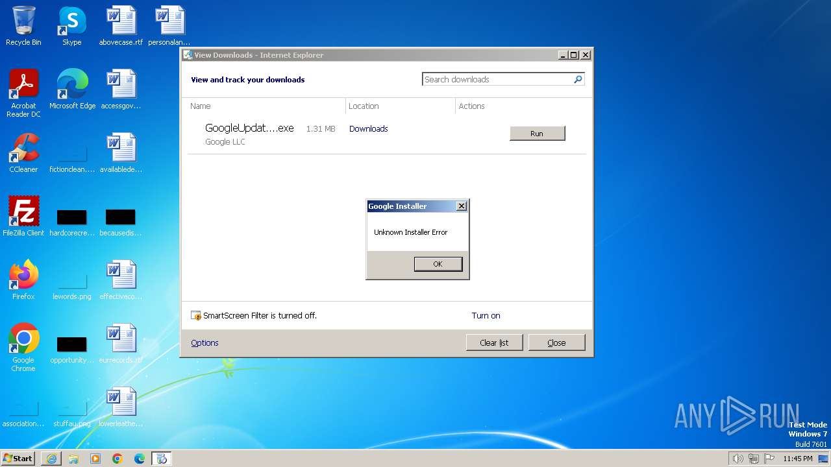This screenshot has height=467, width=831.
Task: Select fictionclean... file on desktop
Action: 72,157
